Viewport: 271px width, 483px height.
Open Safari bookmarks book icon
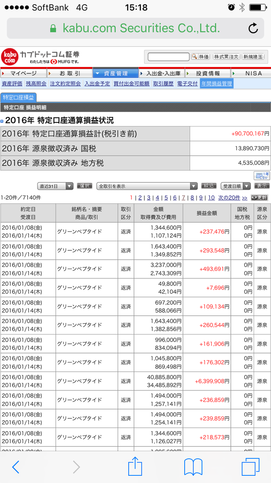tap(193, 467)
